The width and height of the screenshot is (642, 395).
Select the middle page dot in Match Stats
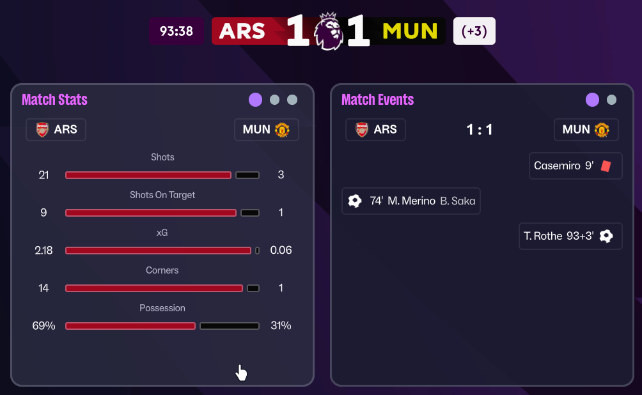[274, 100]
